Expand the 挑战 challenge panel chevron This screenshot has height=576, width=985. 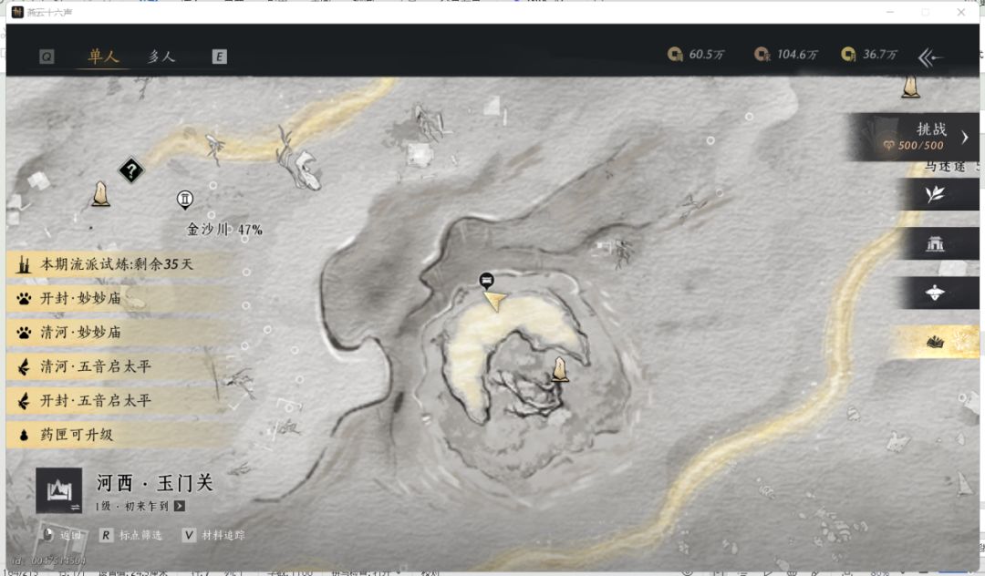point(965,137)
